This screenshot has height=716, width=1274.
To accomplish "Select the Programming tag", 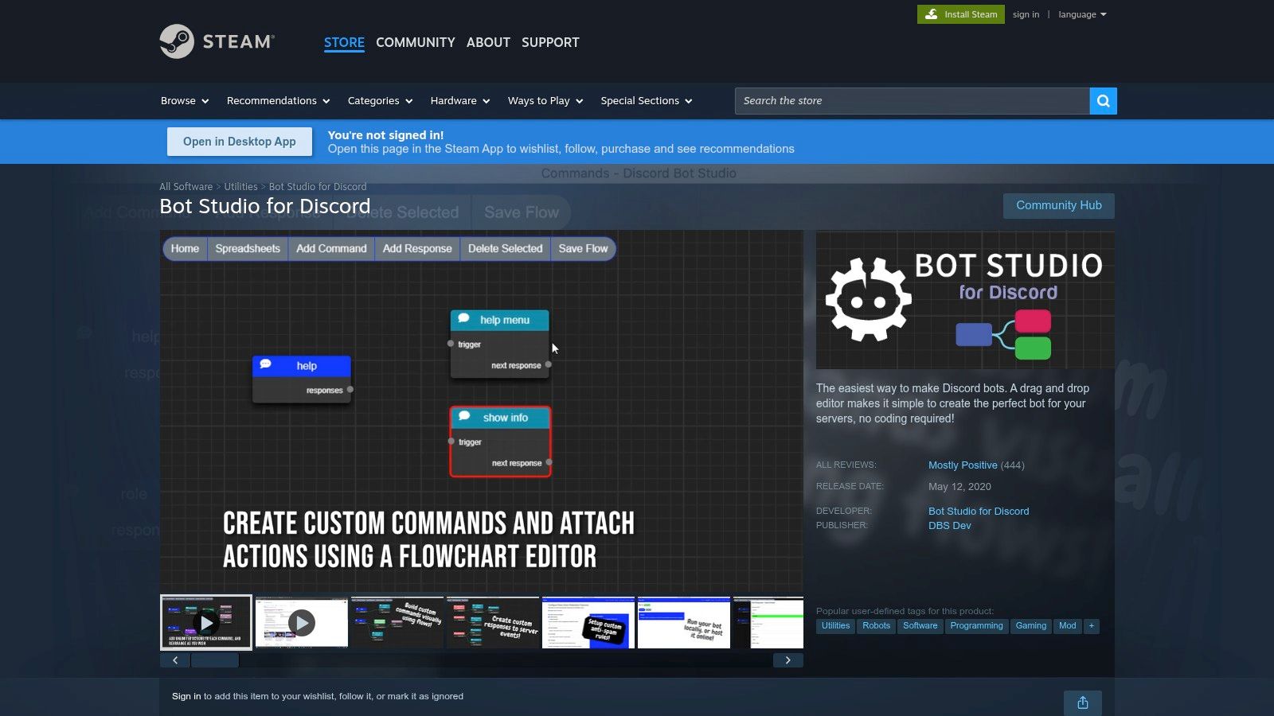I will click(x=976, y=626).
